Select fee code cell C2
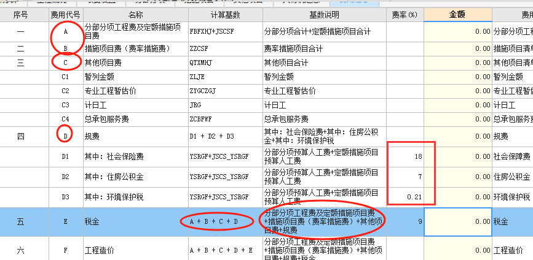Screen dimensions: 533x260 [x=66, y=91]
